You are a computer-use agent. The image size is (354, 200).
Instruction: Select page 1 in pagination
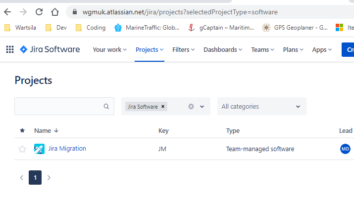35,178
